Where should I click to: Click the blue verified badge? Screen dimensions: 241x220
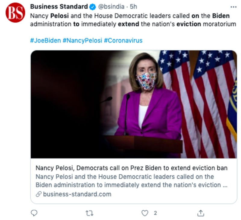click(93, 7)
